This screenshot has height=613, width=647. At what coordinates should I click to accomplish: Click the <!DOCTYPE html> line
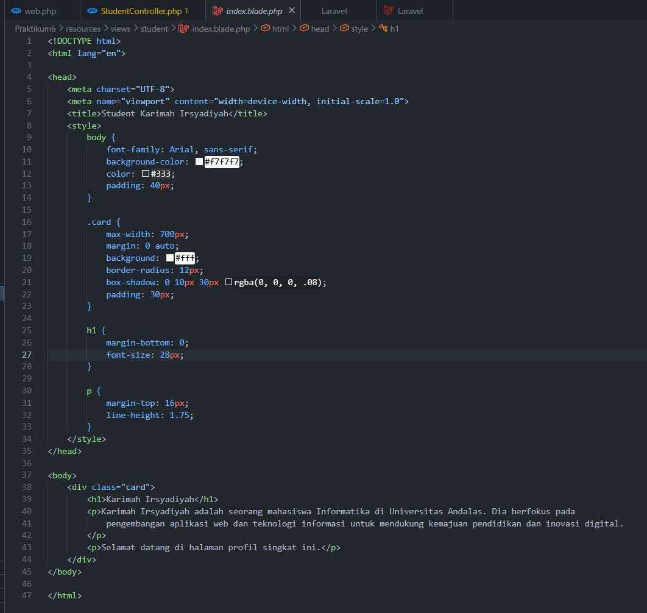tap(84, 41)
